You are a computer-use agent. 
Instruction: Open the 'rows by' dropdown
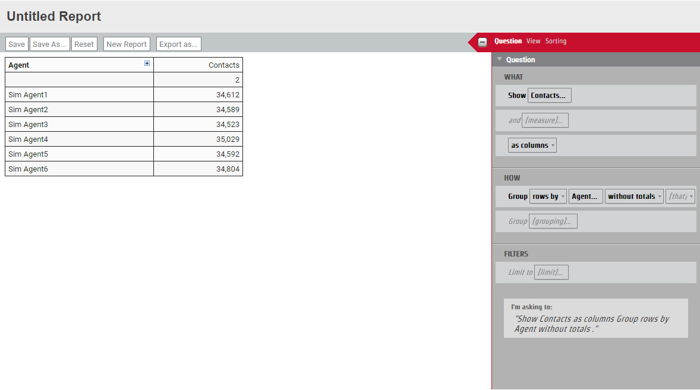coord(548,196)
